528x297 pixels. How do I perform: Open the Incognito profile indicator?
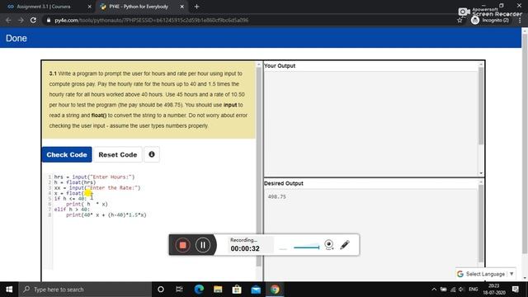[x=490, y=20]
